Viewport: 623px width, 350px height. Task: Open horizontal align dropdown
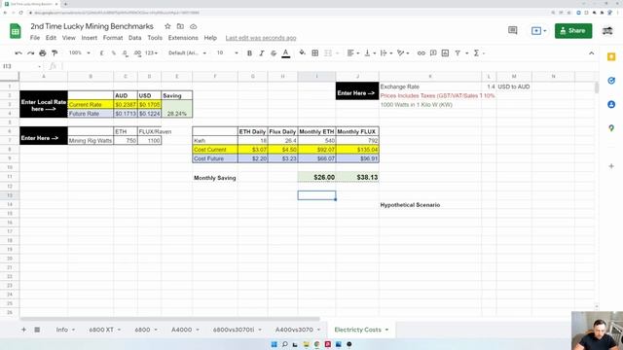(352, 53)
